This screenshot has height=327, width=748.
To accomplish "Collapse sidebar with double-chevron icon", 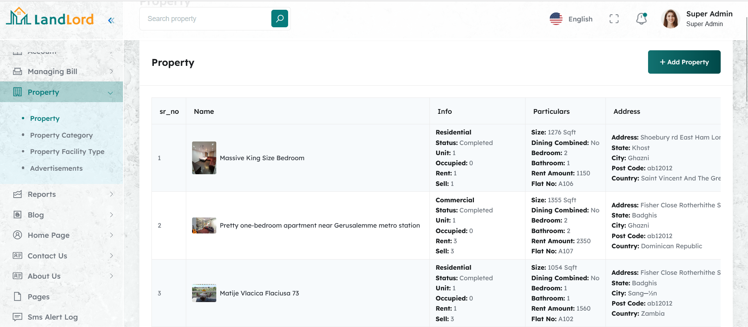I will point(111,20).
